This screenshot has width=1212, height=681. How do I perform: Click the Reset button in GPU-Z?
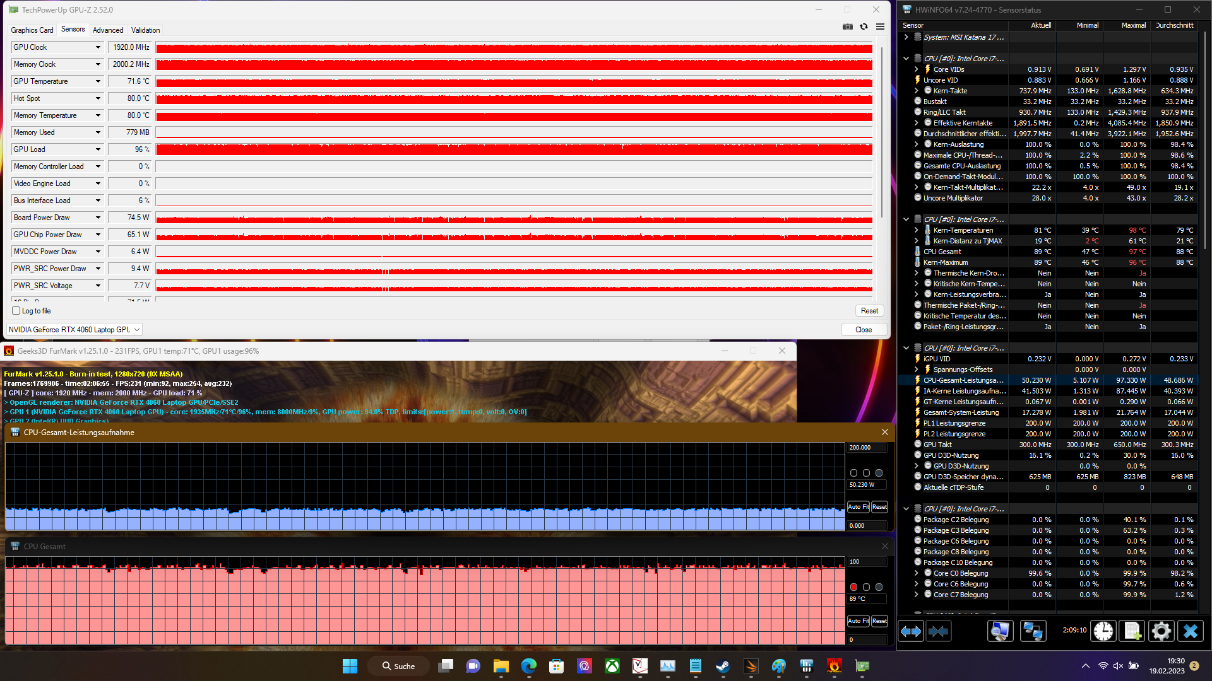pos(869,311)
